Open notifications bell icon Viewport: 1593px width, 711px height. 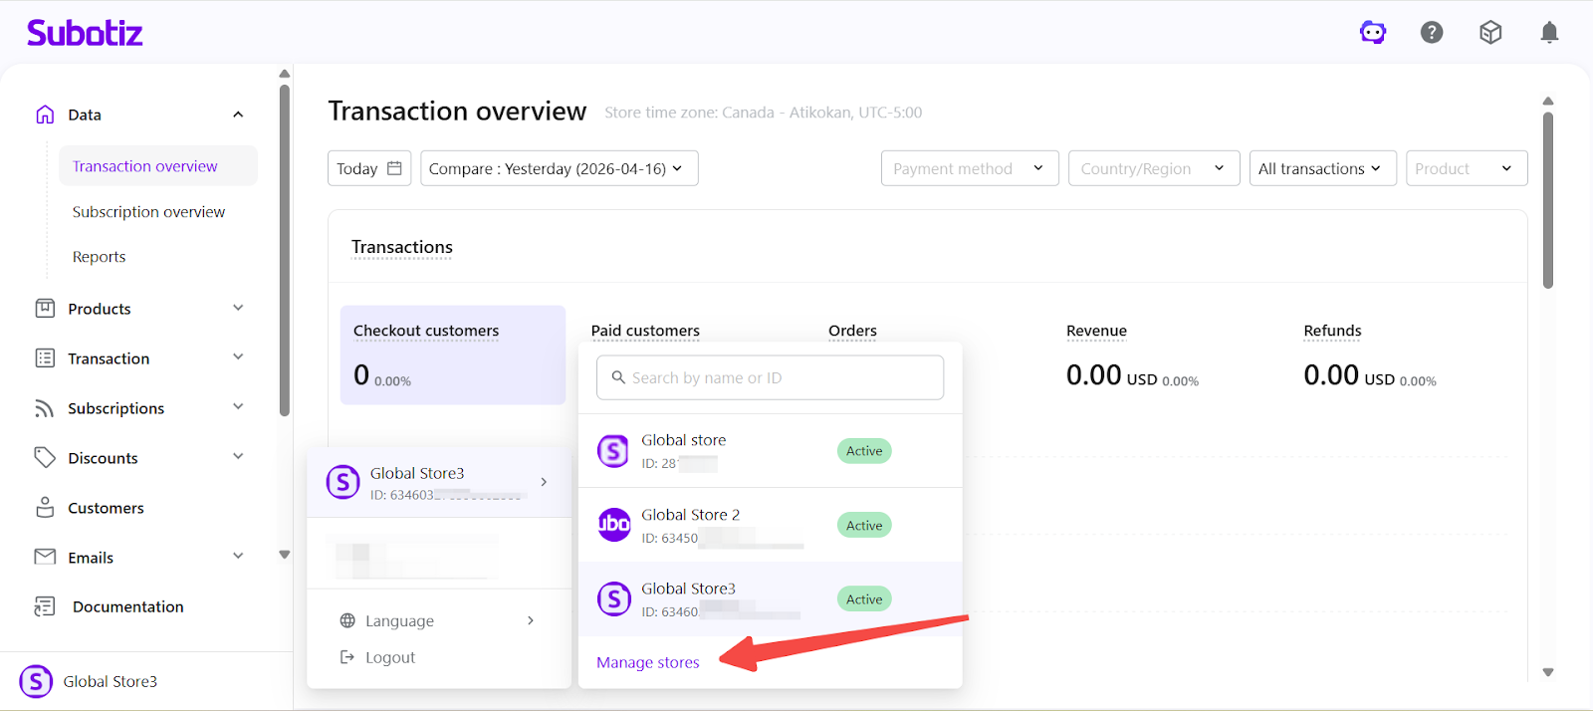coord(1549,33)
